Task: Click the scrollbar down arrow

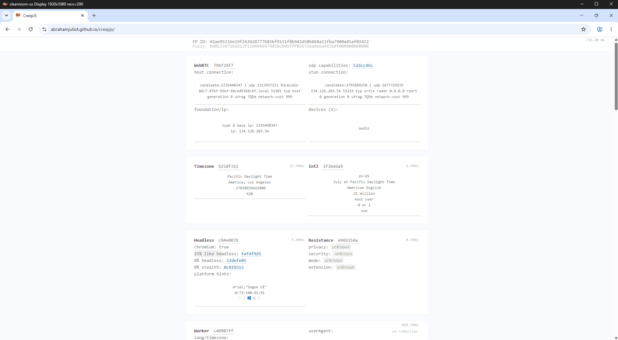Action: tap(616, 338)
